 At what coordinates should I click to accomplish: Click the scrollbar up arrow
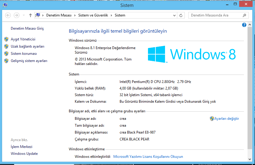coord(250,25)
